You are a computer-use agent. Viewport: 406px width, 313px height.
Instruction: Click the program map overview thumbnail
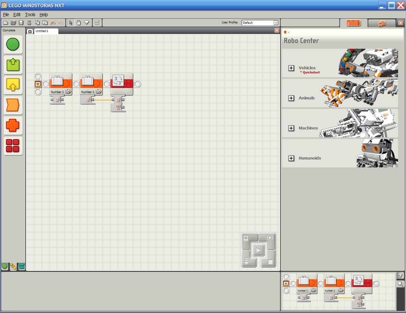click(339, 291)
